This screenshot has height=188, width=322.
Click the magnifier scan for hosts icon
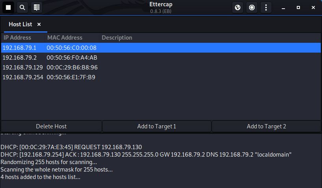(22, 7)
